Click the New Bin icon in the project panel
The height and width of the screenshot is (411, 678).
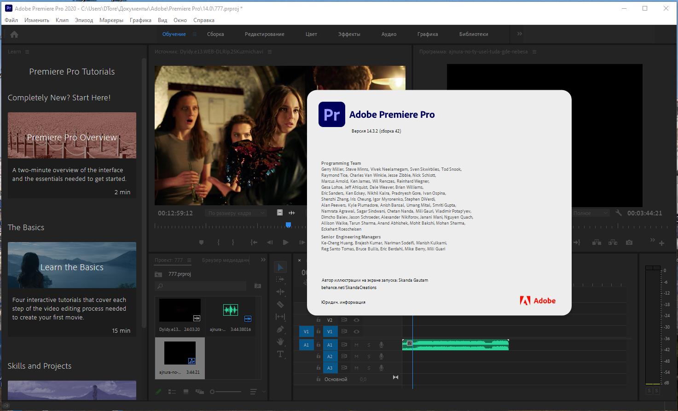click(x=199, y=392)
